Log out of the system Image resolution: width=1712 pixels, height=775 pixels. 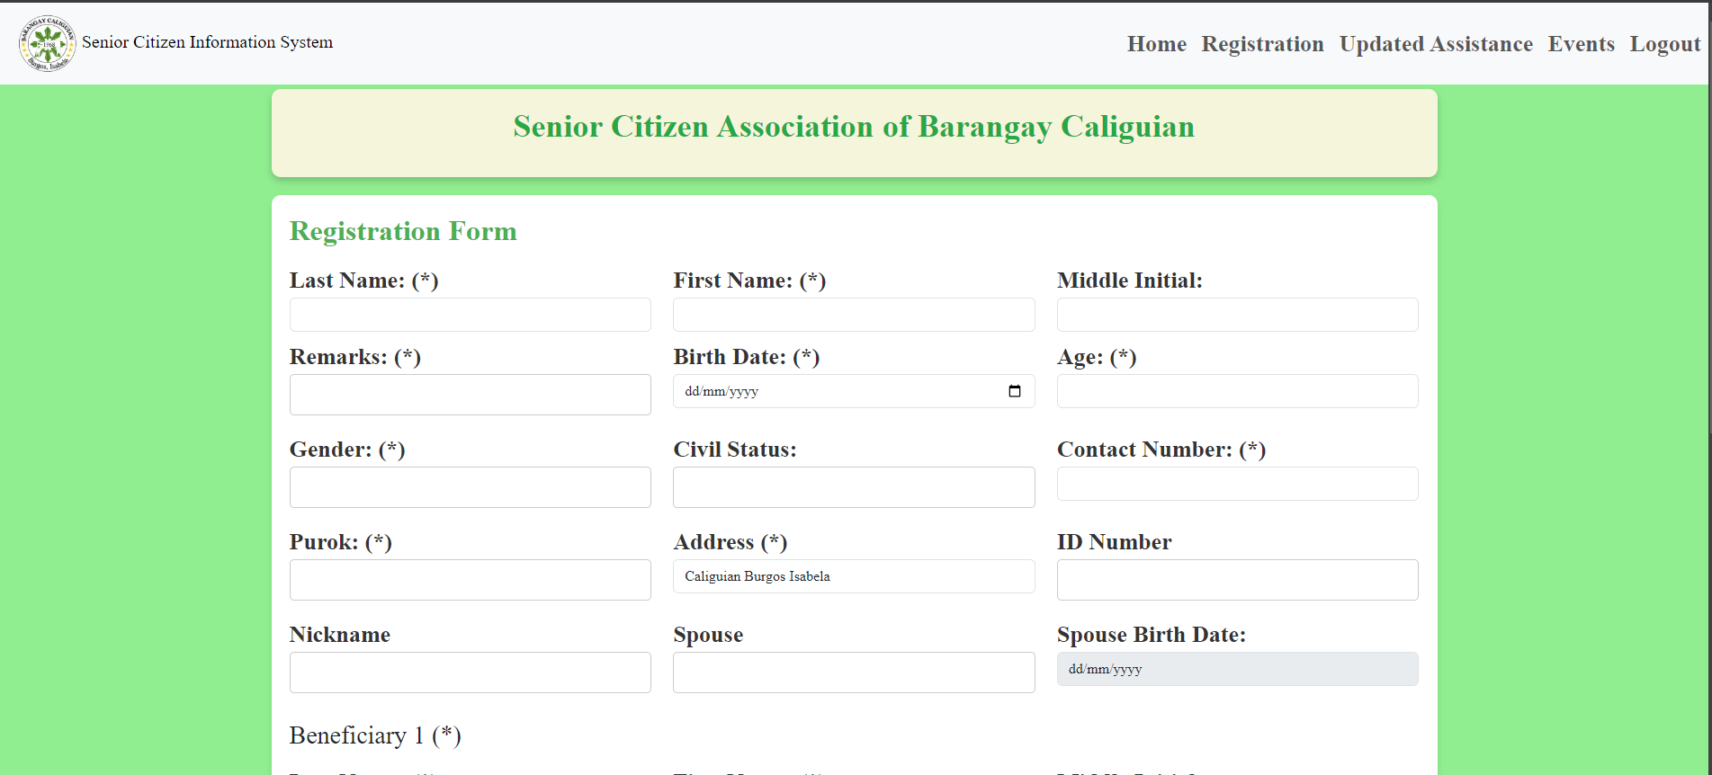(x=1664, y=44)
